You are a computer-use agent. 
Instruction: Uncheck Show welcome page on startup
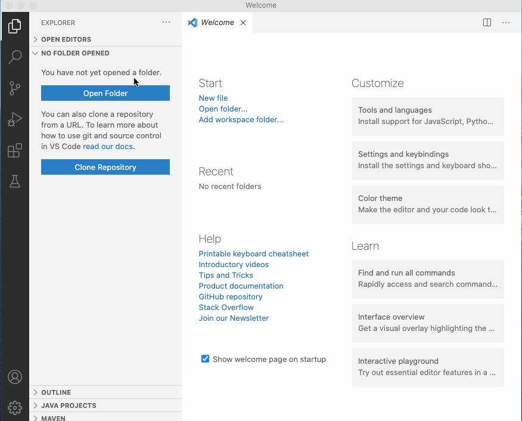tap(205, 359)
